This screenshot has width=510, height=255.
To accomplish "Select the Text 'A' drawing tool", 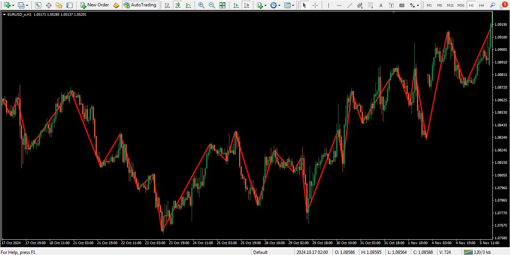I will [x=381, y=5].
